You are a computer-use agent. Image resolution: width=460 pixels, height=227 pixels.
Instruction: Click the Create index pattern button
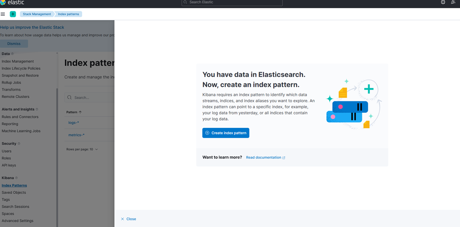[x=226, y=133]
